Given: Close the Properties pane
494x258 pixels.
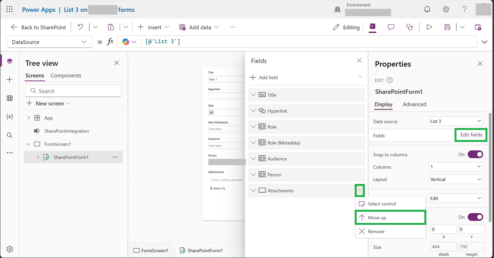Looking at the screenshot, I should coord(480,64).
